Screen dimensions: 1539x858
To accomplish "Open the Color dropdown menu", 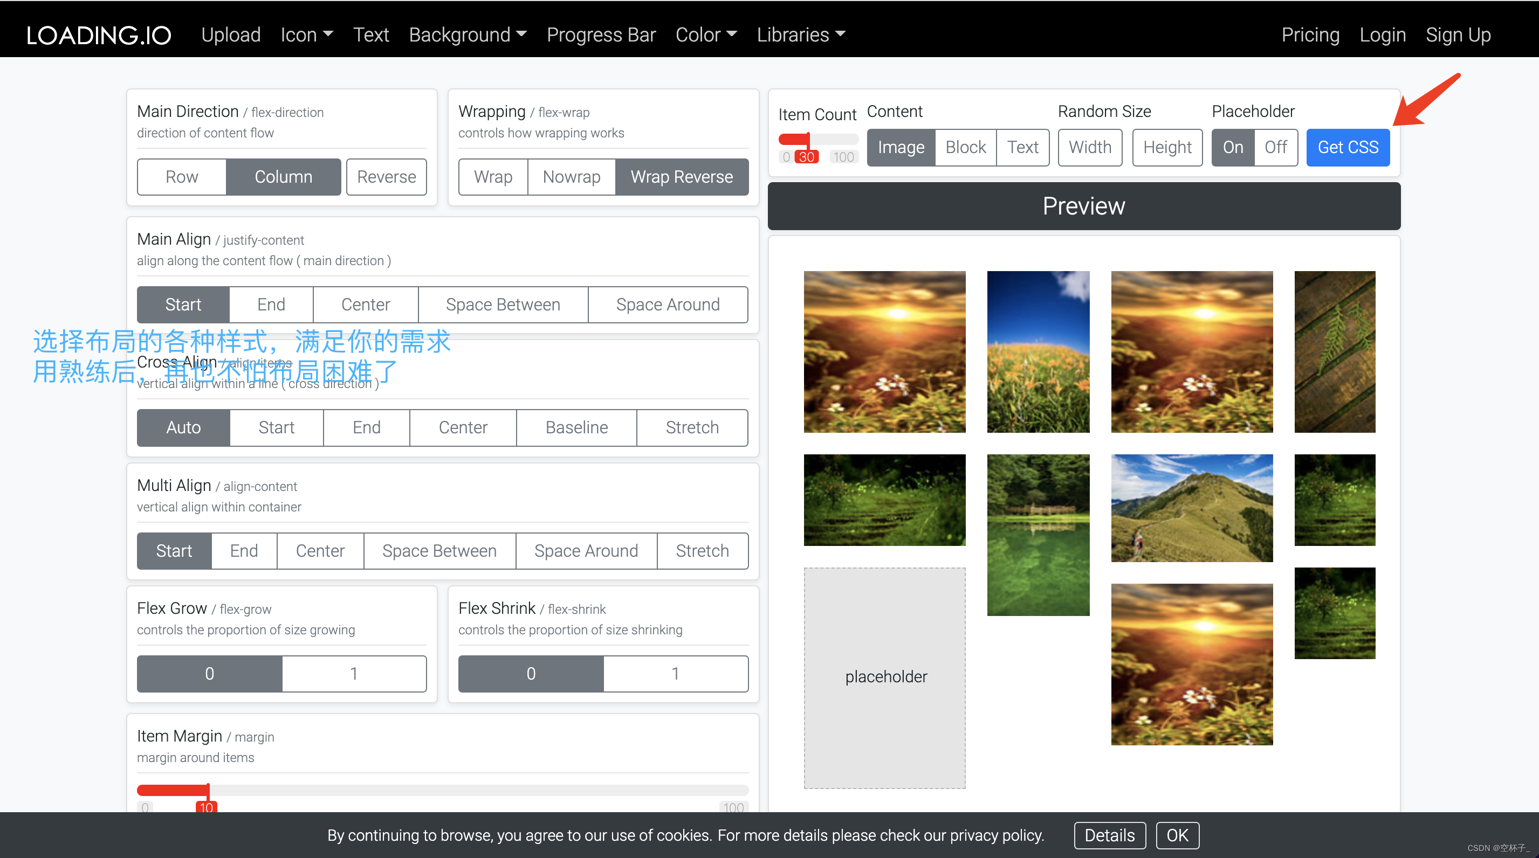I will tap(705, 34).
